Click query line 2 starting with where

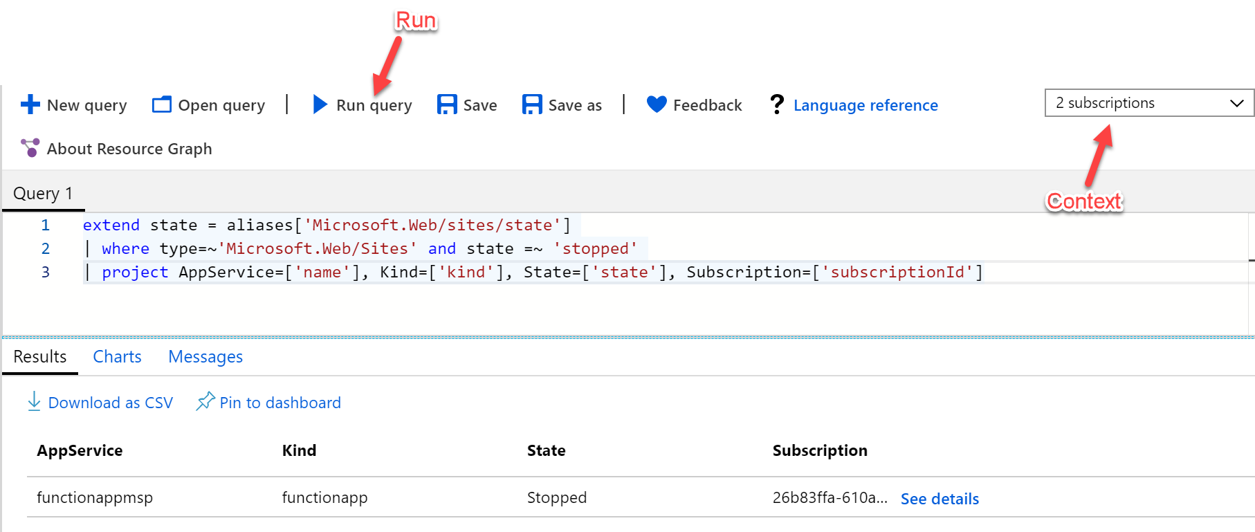tap(360, 248)
